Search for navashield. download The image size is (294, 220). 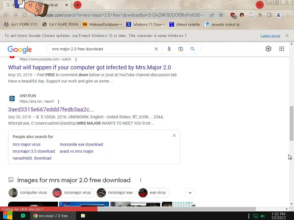[32, 158]
